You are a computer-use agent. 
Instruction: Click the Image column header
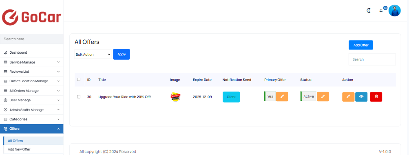click(175, 80)
